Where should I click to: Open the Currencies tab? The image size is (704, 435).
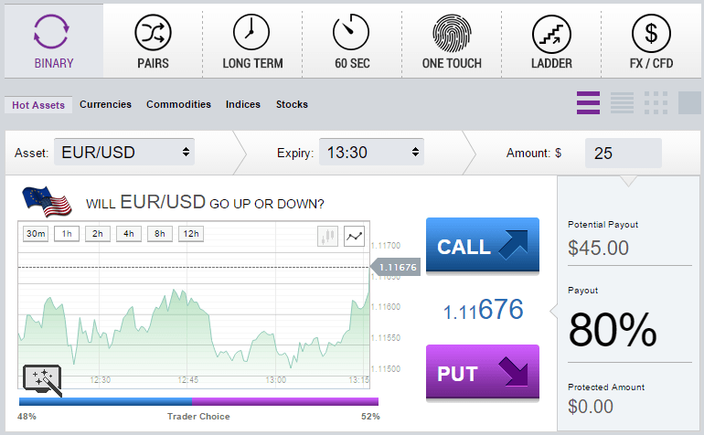point(105,104)
